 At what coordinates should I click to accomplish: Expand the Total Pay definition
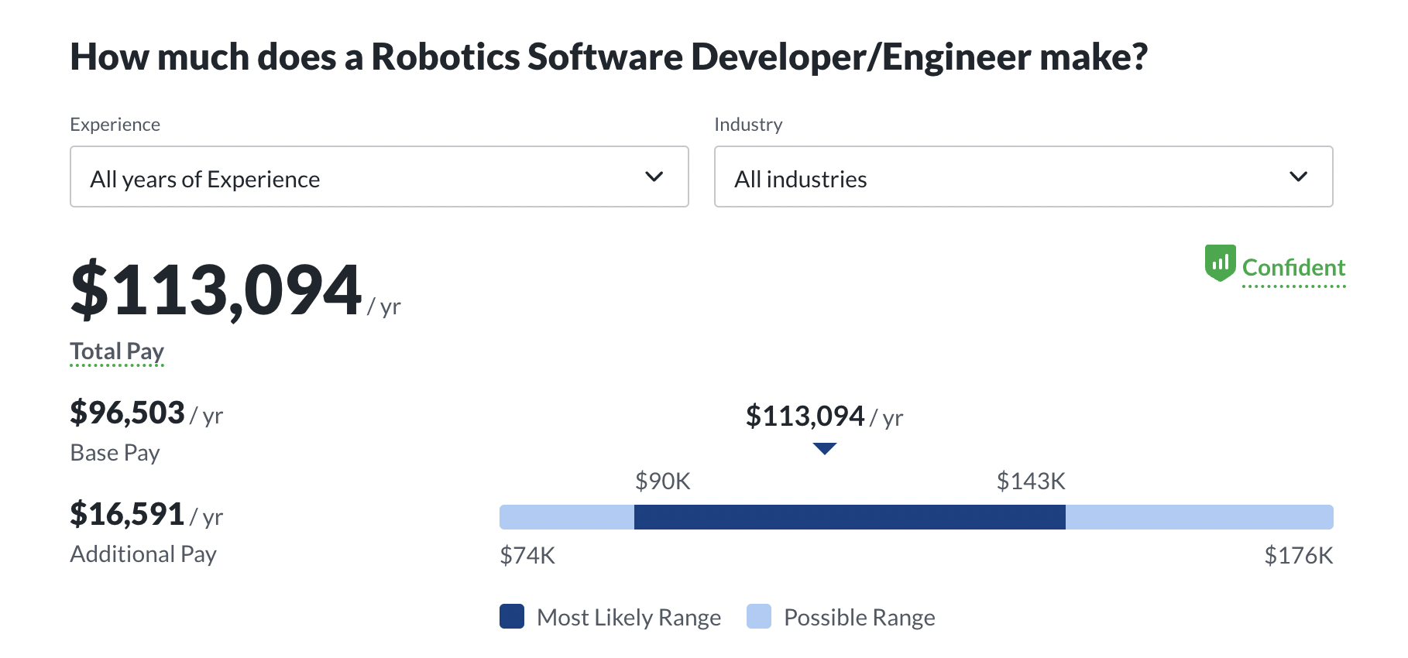click(x=117, y=350)
